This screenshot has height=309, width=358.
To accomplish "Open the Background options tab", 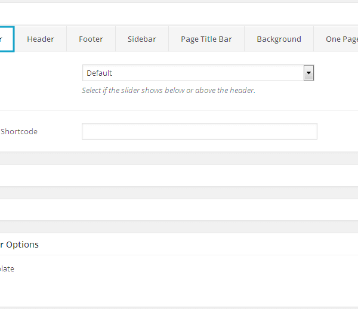I will (279, 39).
